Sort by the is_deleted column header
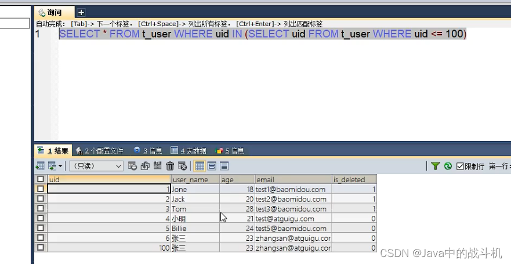 coord(354,179)
